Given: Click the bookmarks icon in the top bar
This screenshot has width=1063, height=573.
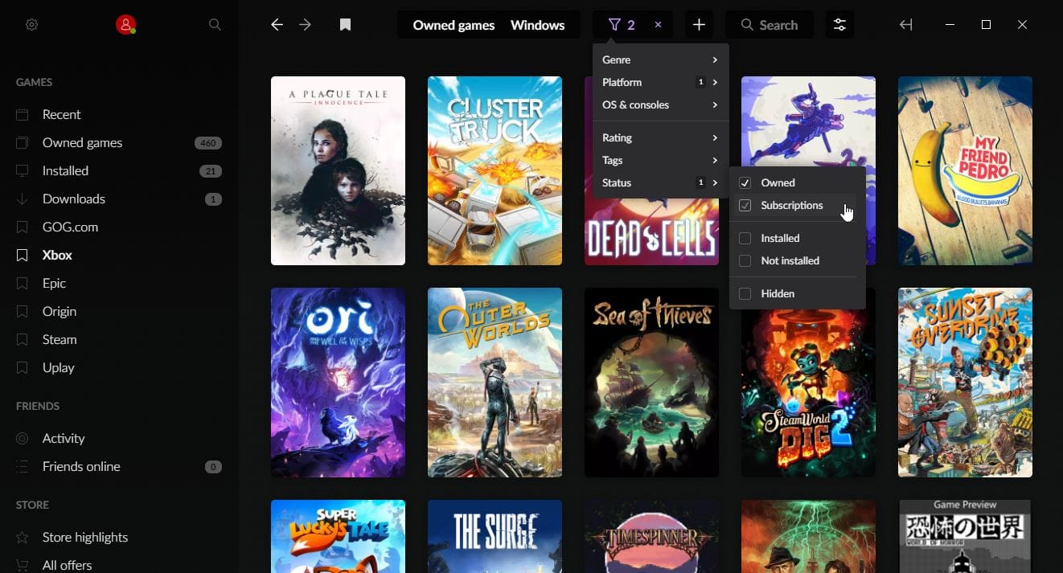Looking at the screenshot, I should pyautogui.click(x=345, y=24).
